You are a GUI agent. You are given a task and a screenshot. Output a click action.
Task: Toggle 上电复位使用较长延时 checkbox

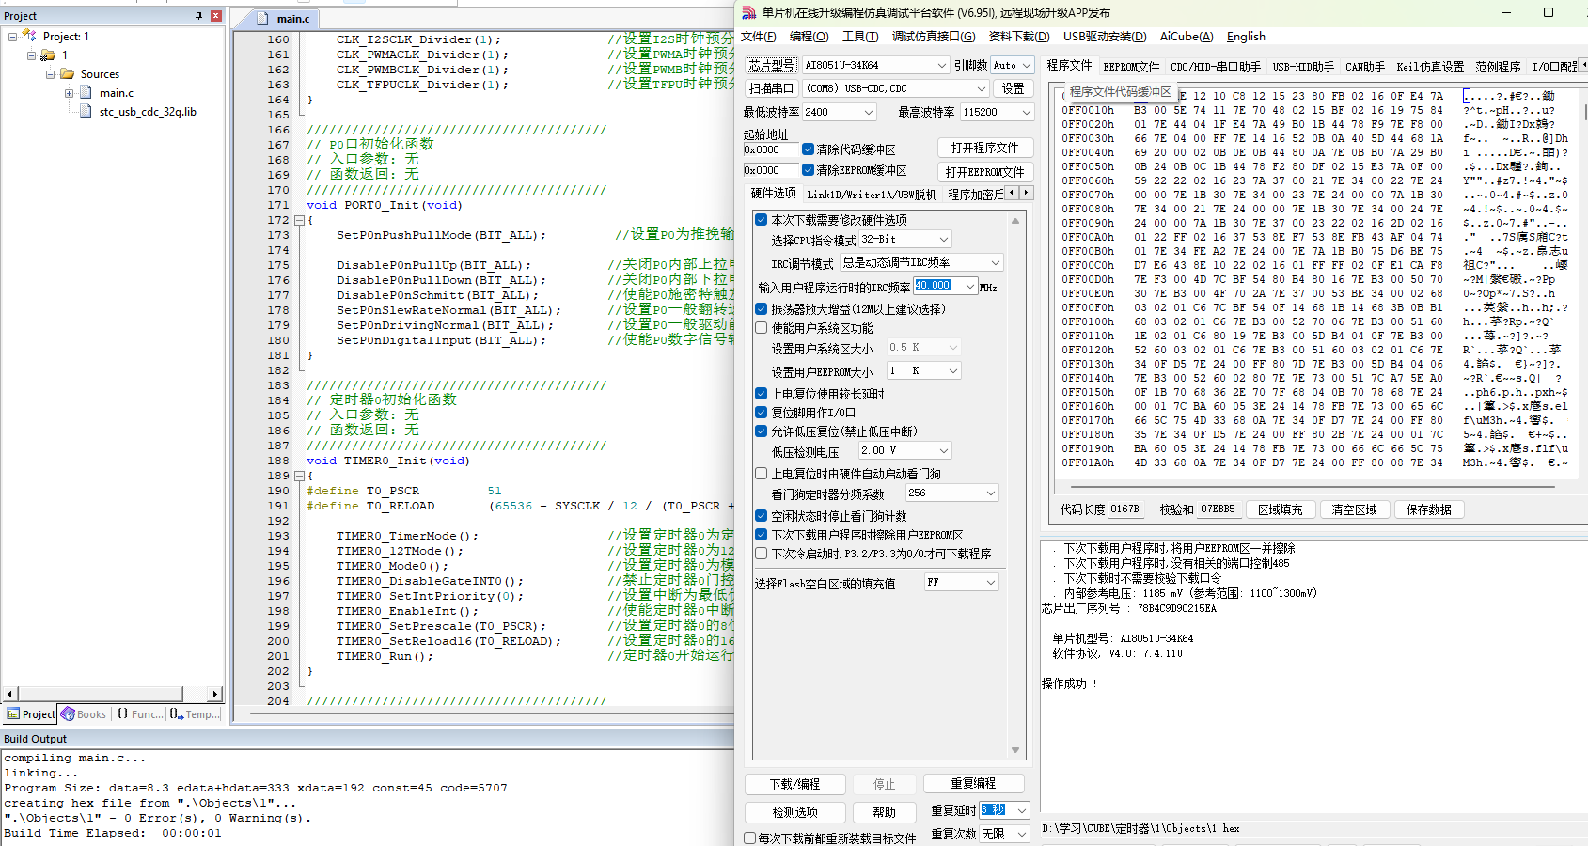[762, 394]
